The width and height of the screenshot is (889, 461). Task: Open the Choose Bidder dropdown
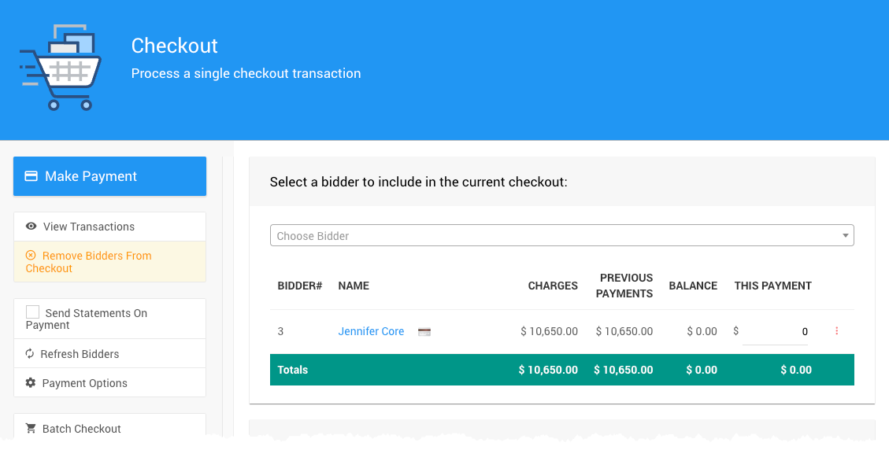coord(551,236)
